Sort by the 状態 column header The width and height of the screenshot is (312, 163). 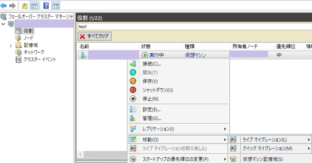pos(161,46)
